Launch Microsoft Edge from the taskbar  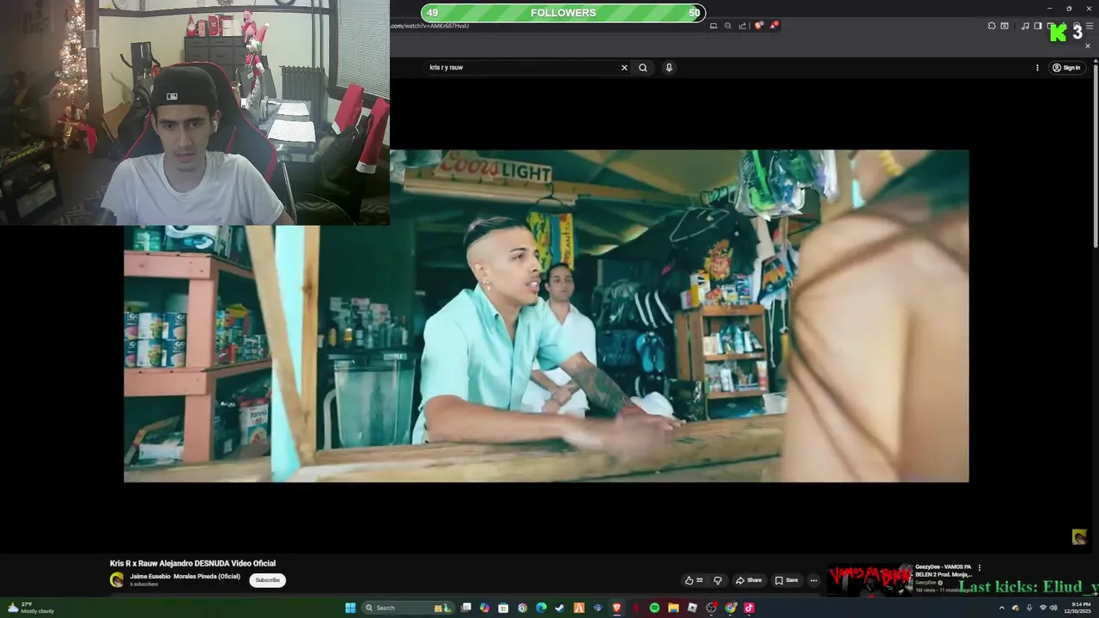point(541,608)
